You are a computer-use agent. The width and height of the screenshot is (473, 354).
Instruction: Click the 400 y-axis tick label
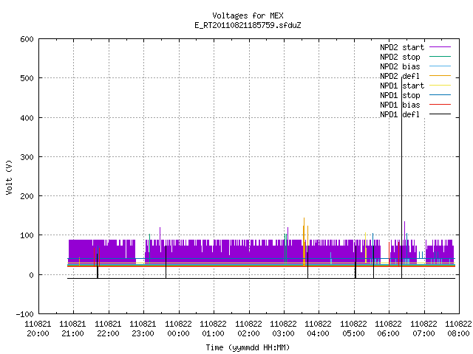pyautogui.click(x=27, y=118)
